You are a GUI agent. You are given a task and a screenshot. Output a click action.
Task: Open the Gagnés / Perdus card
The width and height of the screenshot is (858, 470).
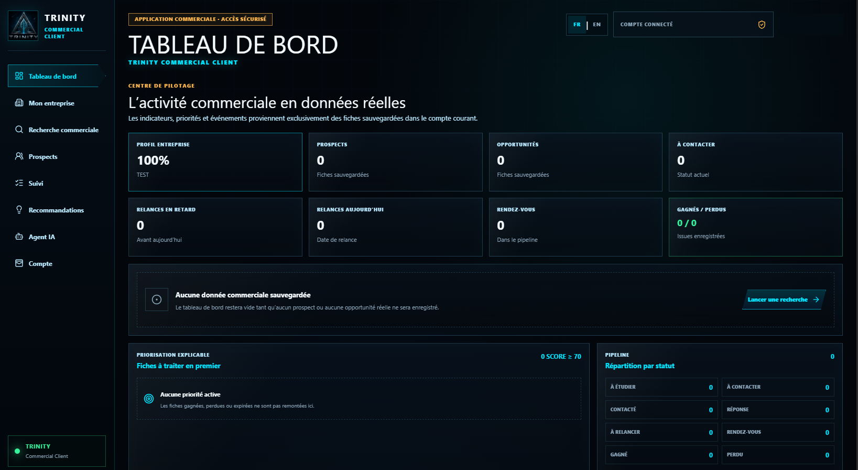(x=756, y=227)
